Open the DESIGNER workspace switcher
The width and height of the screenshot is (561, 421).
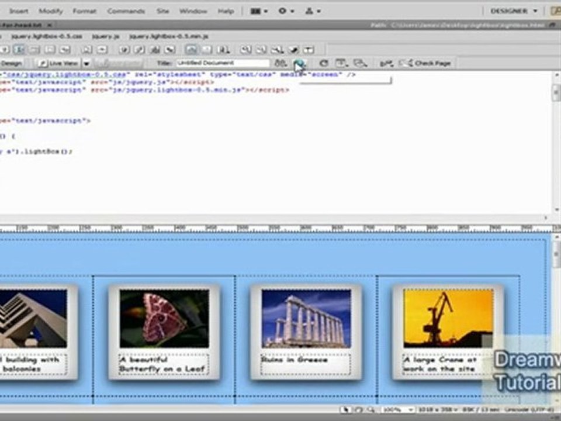coord(514,11)
